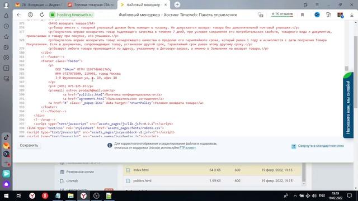Click the colored extension icon with checkmark
358x201 pixels.
tap(341, 15)
